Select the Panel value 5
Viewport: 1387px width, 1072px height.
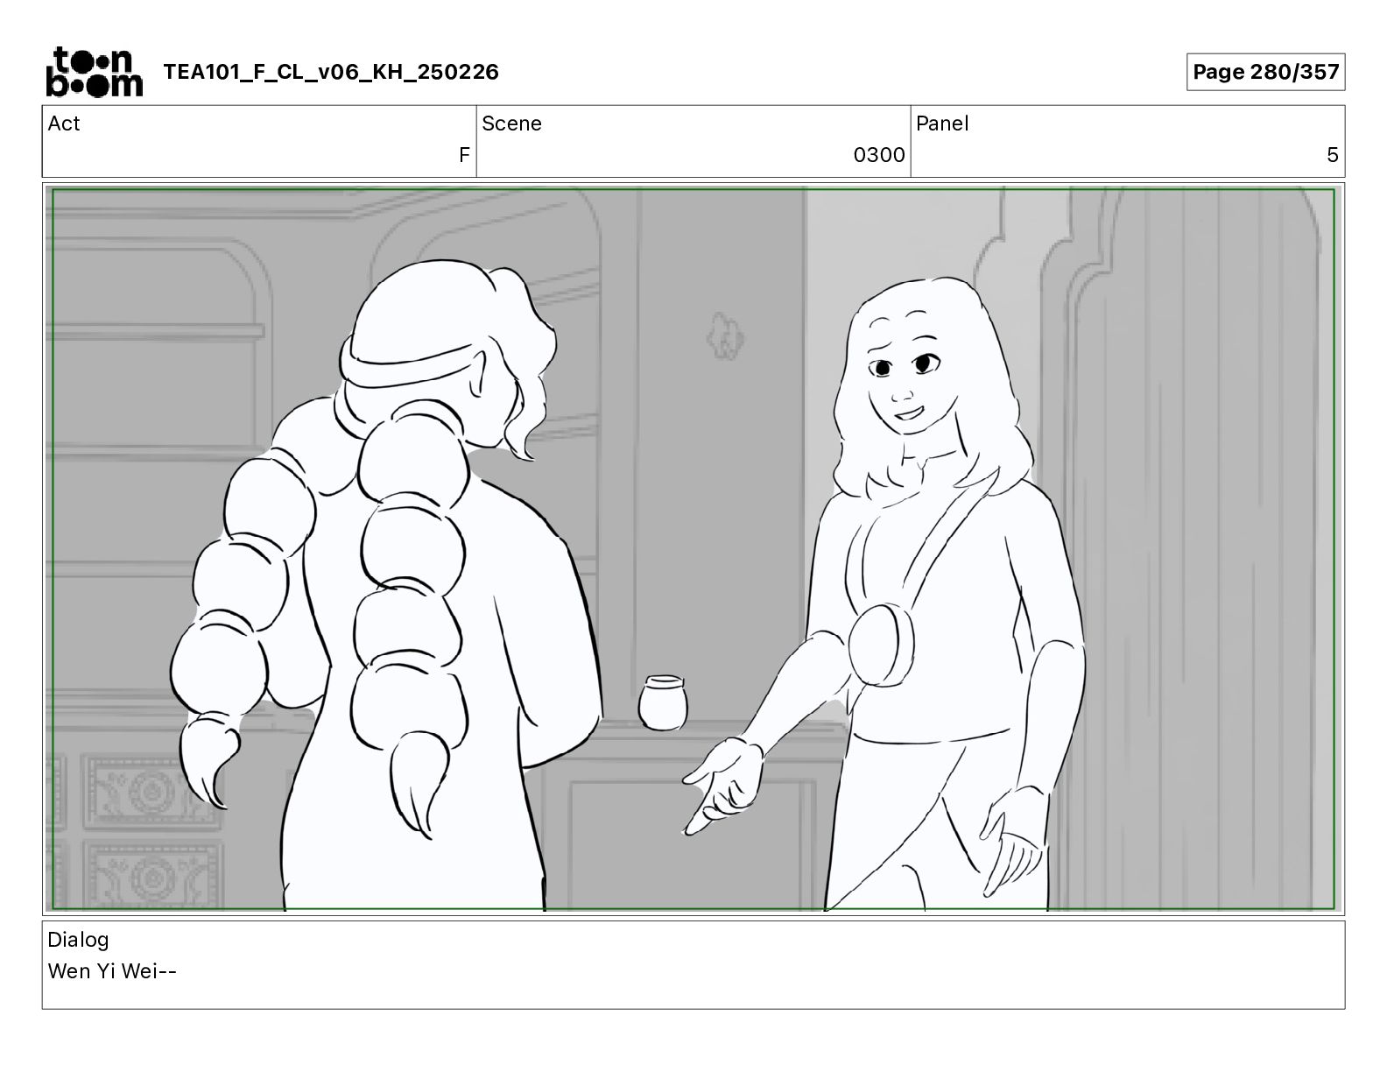pos(1332,155)
